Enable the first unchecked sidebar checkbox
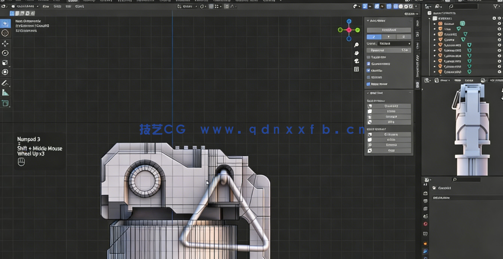Image resolution: width=503 pixels, height=259 pixels. click(x=369, y=57)
